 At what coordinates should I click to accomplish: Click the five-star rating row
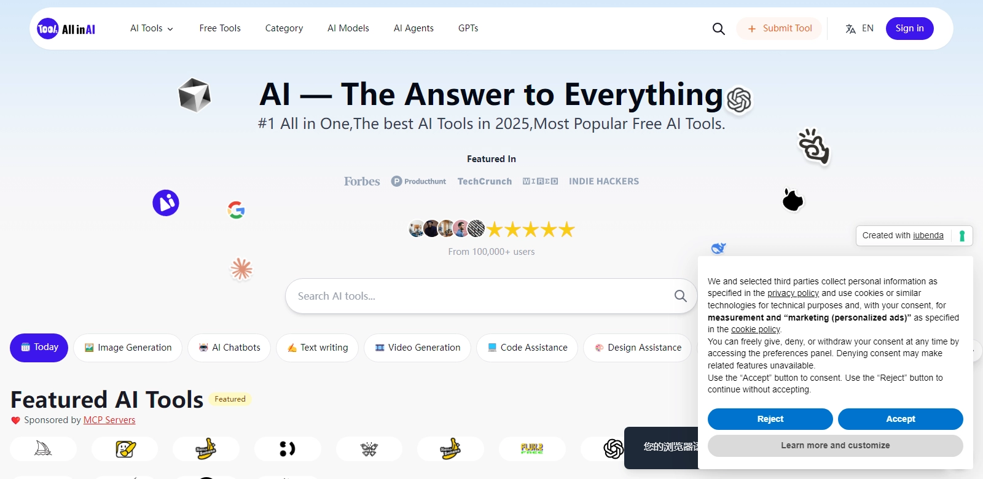[531, 229]
